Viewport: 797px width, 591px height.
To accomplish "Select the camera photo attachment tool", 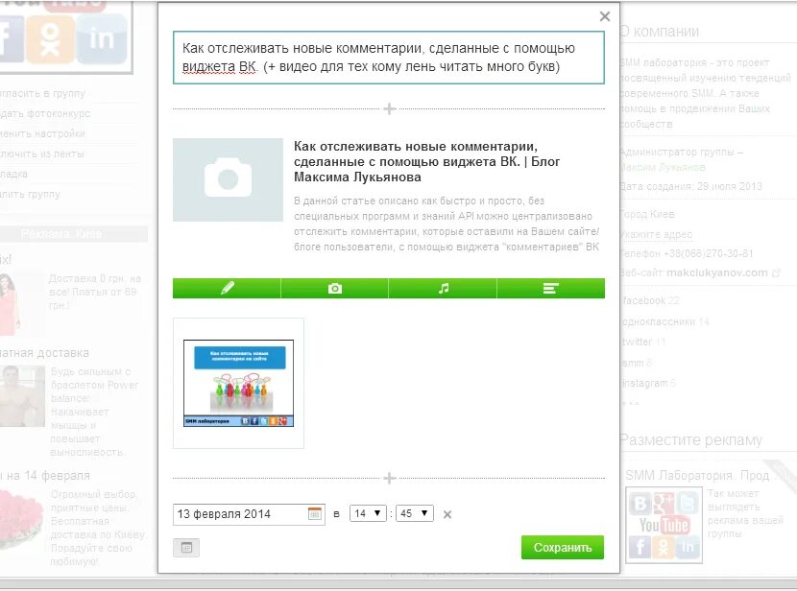I will coord(335,289).
